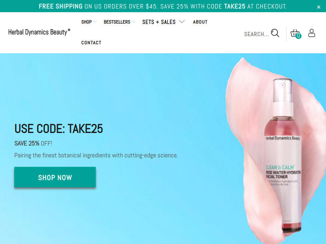This screenshot has height=244, width=326.
Task: Select the BESTSELLERS menu label
Action: (117, 22)
